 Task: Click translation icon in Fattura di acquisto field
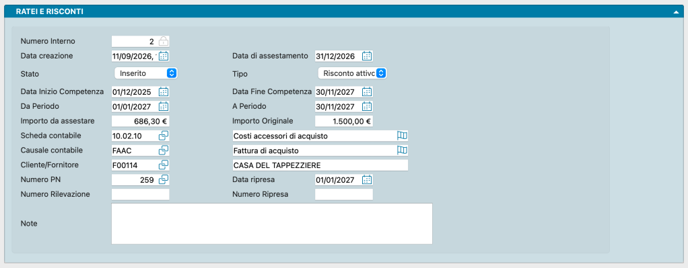(x=402, y=150)
